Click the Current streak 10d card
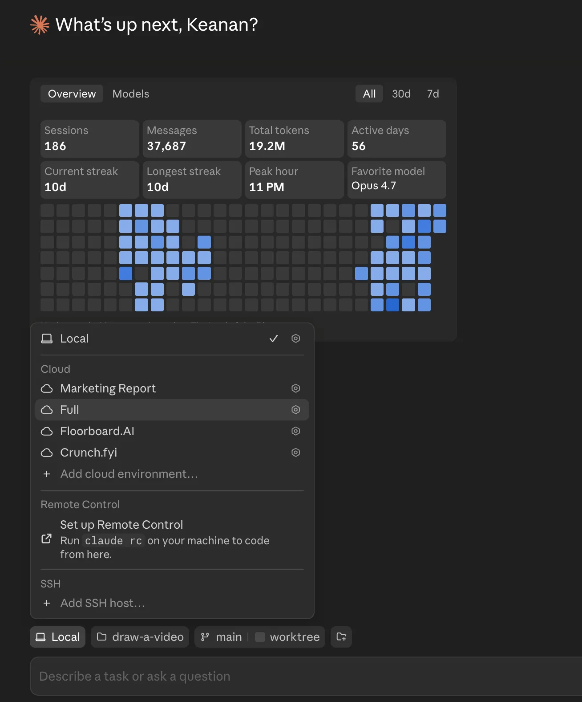The height and width of the screenshot is (702, 582). pyautogui.click(x=90, y=180)
